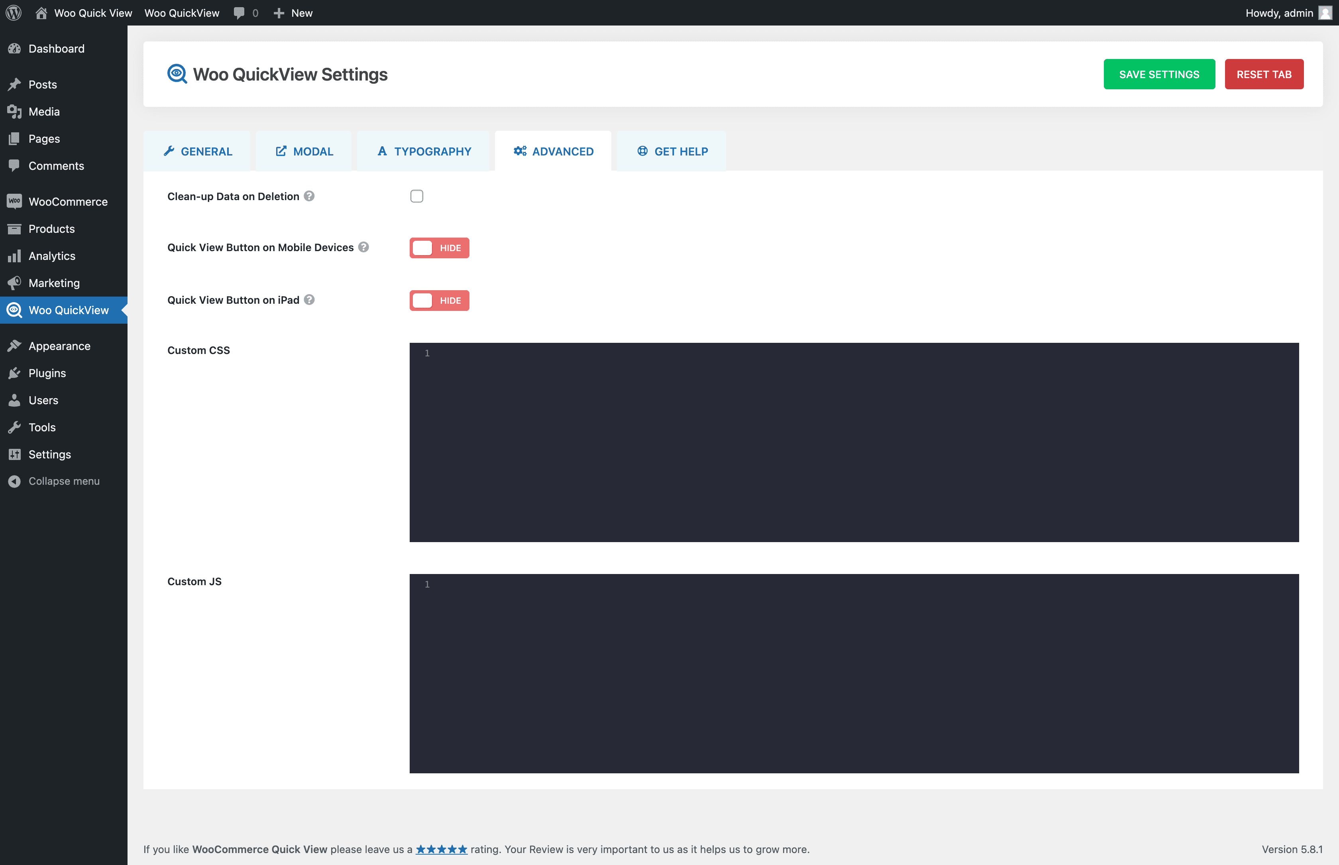
Task: Click the Custom JS input field
Action: pyautogui.click(x=854, y=674)
